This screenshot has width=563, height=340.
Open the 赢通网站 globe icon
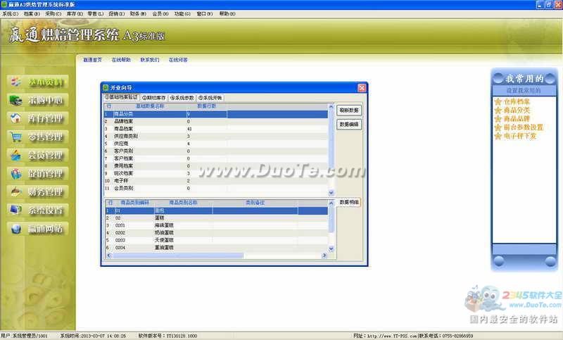click(x=15, y=229)
